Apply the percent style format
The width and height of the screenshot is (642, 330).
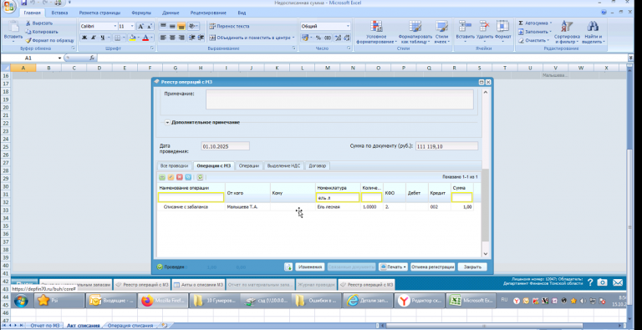318,38
